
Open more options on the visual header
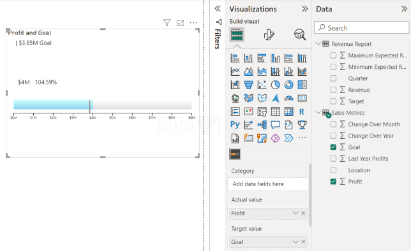(x=193, y=23)
